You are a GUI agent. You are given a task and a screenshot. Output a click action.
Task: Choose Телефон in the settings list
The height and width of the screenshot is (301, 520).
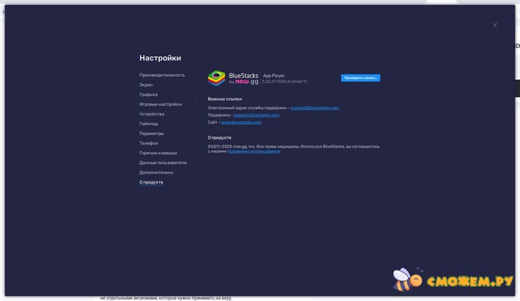pos(148,143)
